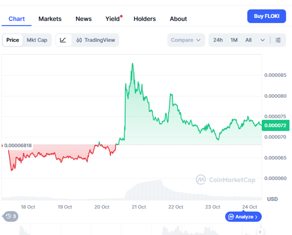
Task: Select the 24h time range
Action: coord(218,40)
